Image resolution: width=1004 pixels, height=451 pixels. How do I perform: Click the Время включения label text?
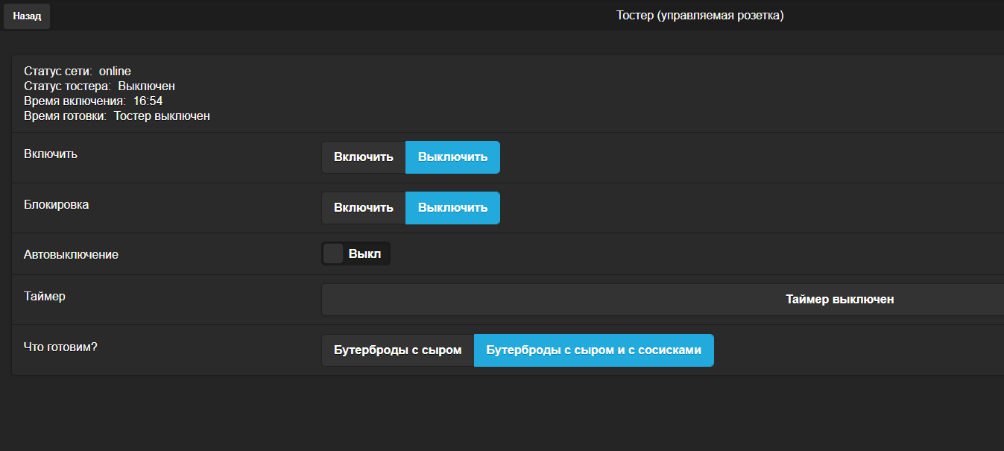74,101
